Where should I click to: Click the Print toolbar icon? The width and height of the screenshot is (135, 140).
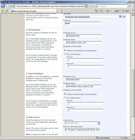tap(108, 11)
